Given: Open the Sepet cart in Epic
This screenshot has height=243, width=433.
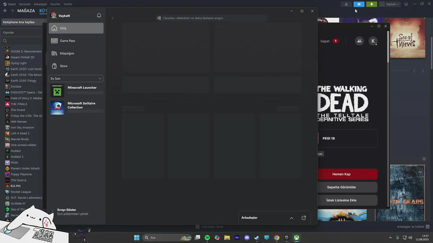Looking at the screenshot, I should (329, 41).
